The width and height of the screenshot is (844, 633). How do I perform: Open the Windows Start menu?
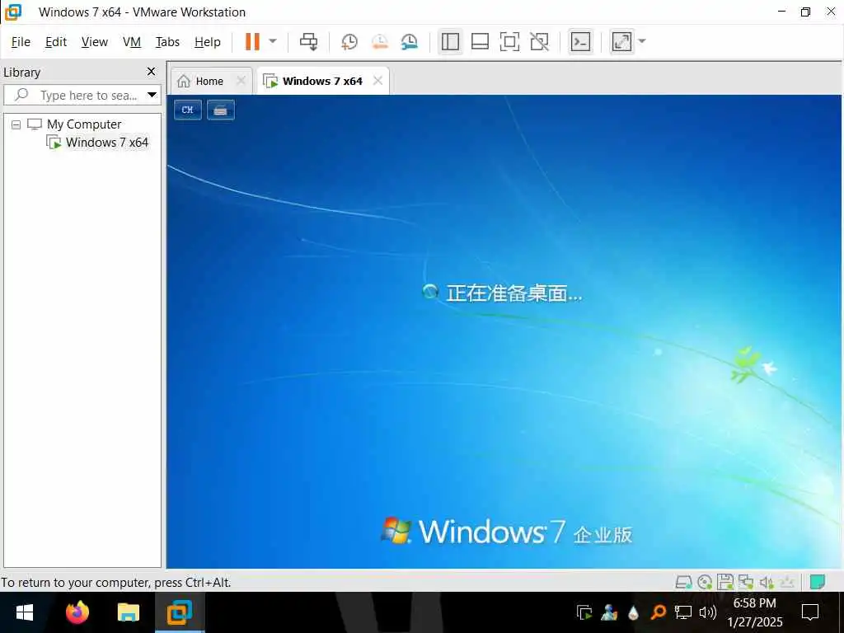(x=24, y=612)
